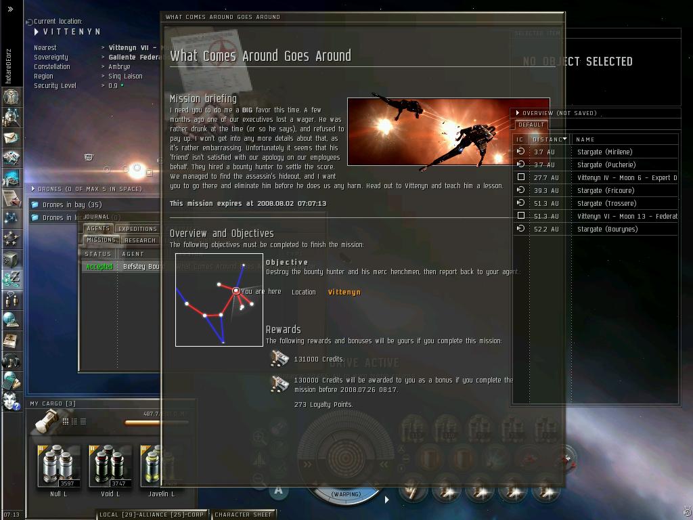Screen dimensions: 693x520
Task: Switch cargo to list view
Action: click(x=83, y=421)
